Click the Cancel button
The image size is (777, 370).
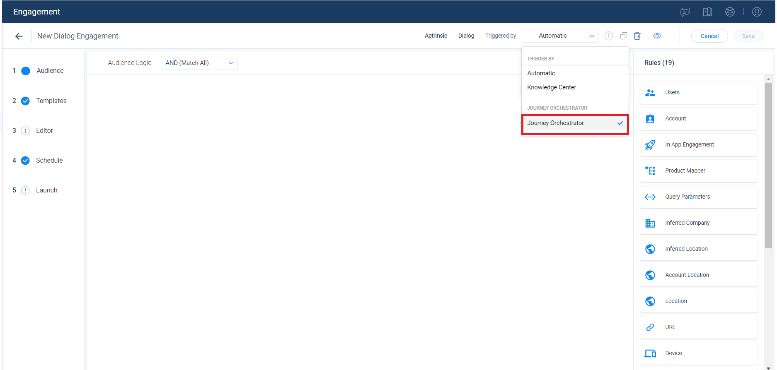tap(709, 36)
